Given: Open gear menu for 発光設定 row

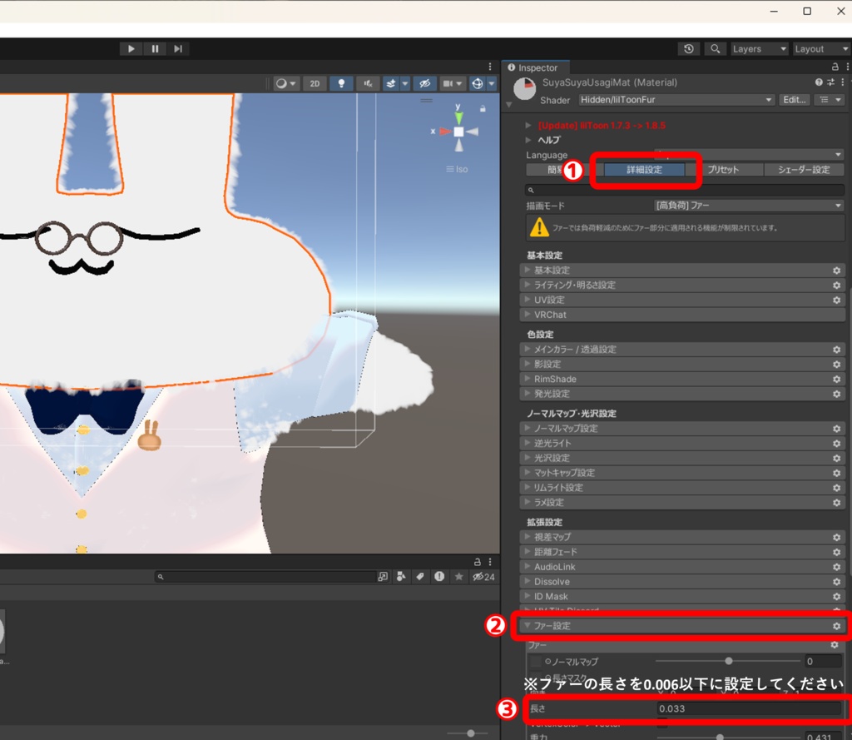Looking at the screenshot, I should (x=837, y=394).
